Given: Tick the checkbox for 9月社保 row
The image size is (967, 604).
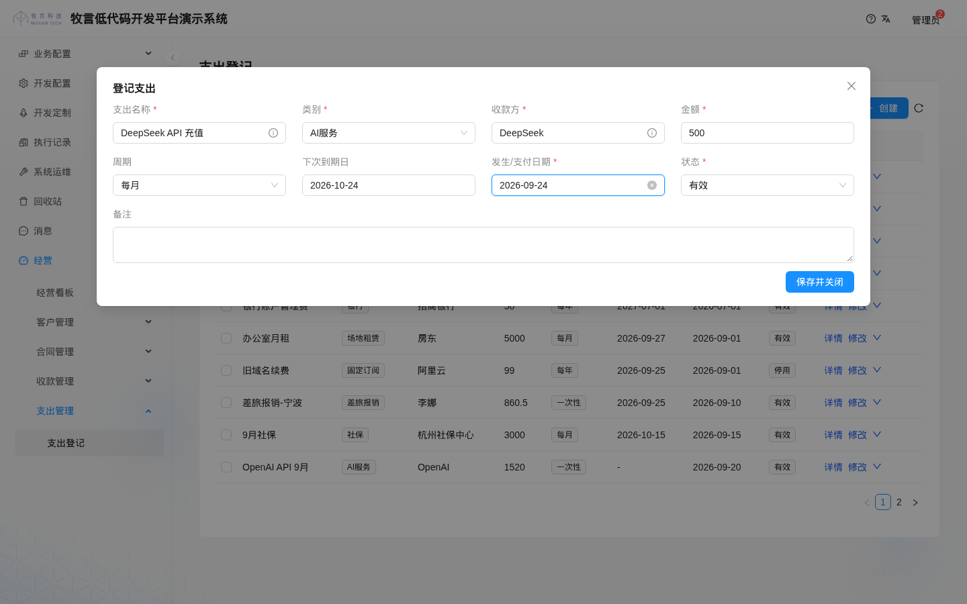Looking at the screenshot, I should (226, 435).
